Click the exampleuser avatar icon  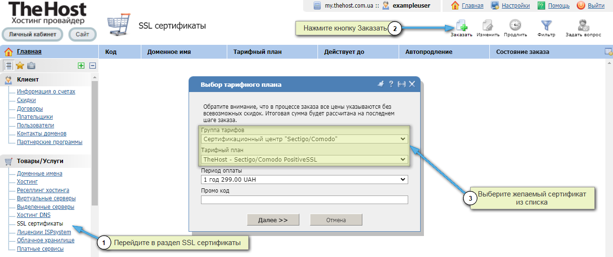(386, 6)
